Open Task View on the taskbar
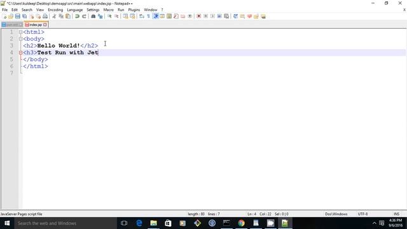This screenshot has height=229, width=407. tap(124, 223)
